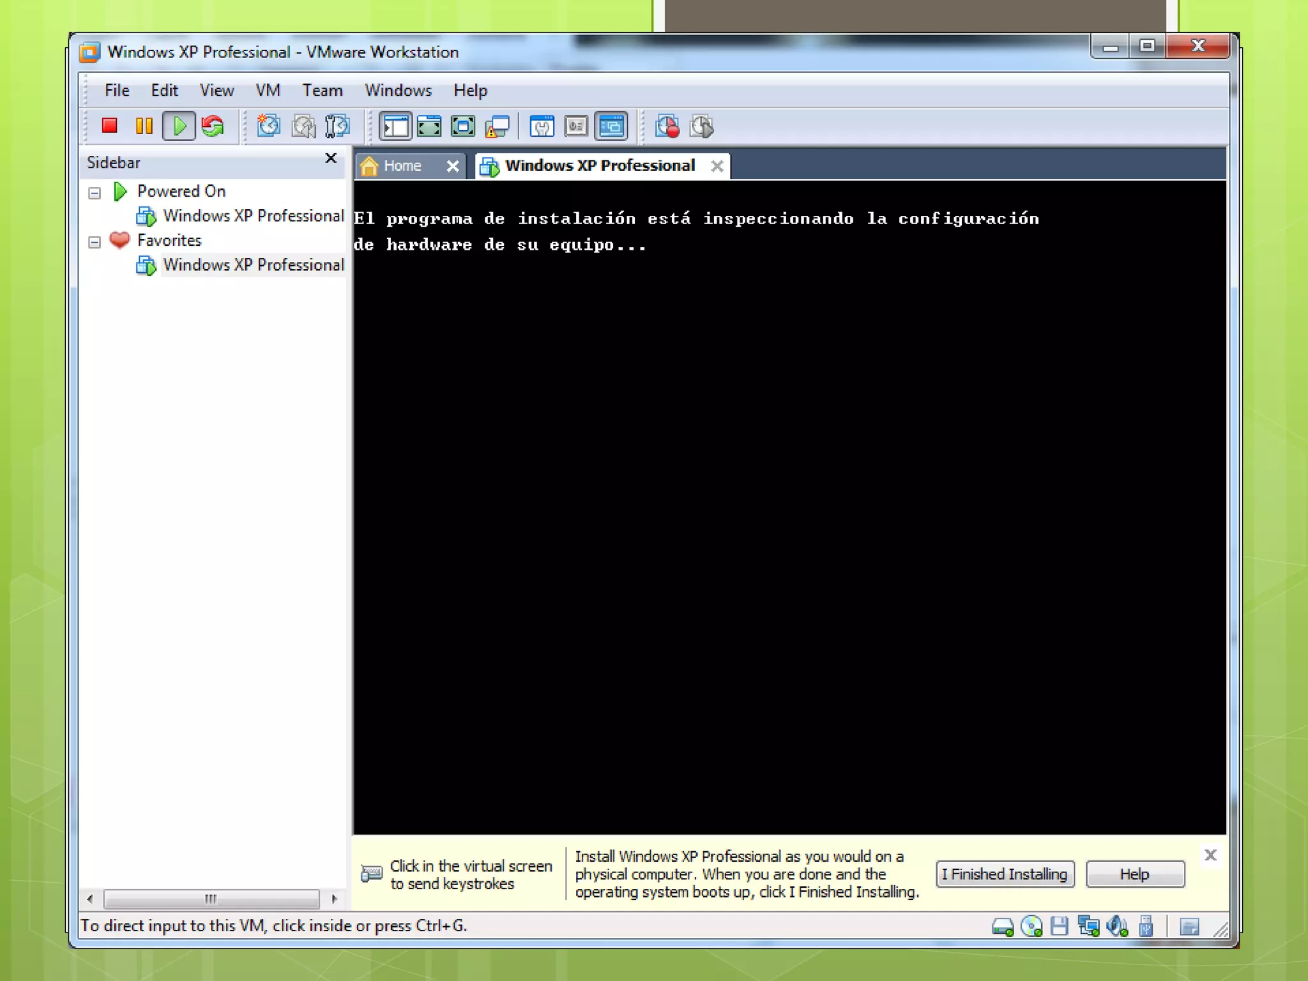Click I Finished Installing button
This screenshot has height=981, width=1308.
click(1005, 874)
